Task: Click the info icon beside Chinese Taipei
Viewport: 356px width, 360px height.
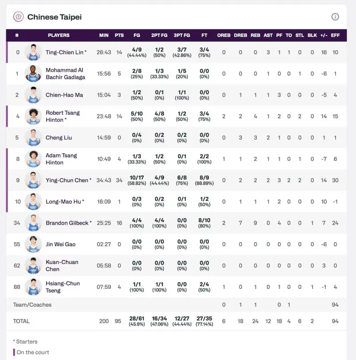Action: 335,17
